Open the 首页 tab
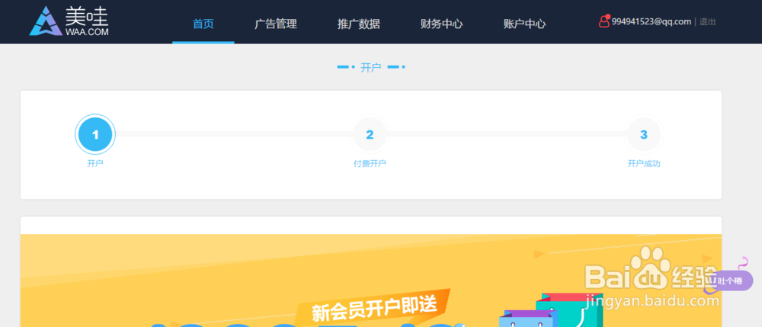Screen dimensions: 762x327 (x=203, y=24)
